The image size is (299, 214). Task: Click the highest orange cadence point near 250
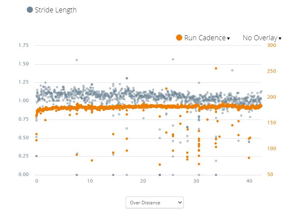point(216,68)
